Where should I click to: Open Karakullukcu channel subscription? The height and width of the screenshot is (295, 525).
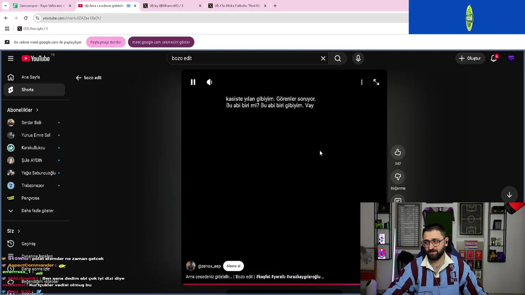click(x=34, y=147)
